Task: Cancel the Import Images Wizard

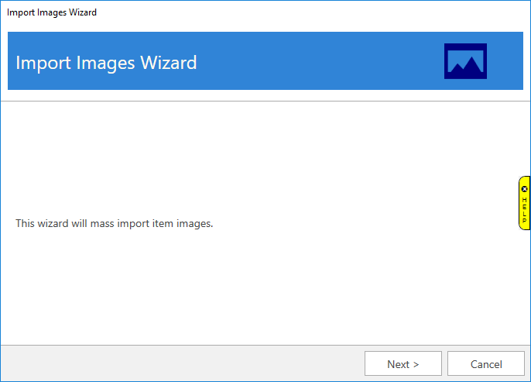Action: (486, 364)
